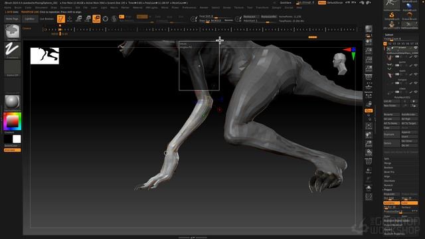
Task: Expand the Align section
Action: point(387,177)
